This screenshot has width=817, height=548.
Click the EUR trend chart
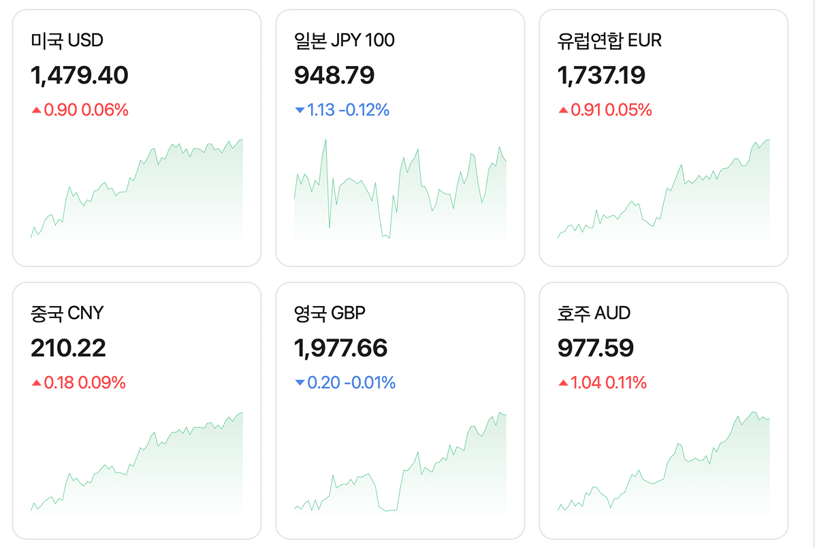pos(663,197)
